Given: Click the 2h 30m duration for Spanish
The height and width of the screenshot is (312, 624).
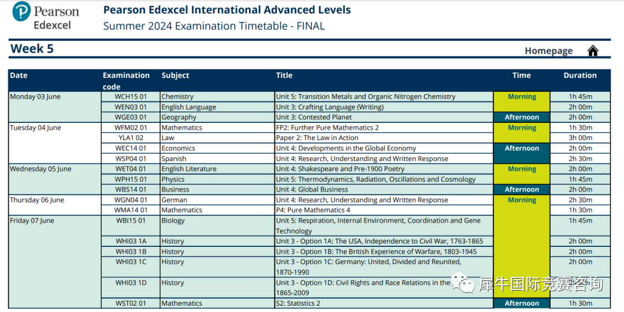Looking at the screenshot, I should (580, 159).
